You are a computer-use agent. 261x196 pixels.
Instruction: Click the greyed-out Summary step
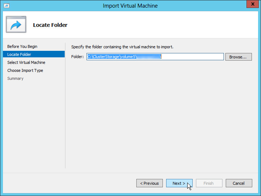(15, 78)
